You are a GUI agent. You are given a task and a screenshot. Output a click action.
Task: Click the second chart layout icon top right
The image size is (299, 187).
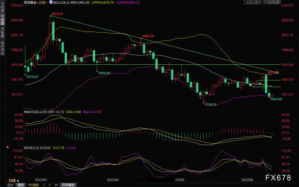coord(270,2)
